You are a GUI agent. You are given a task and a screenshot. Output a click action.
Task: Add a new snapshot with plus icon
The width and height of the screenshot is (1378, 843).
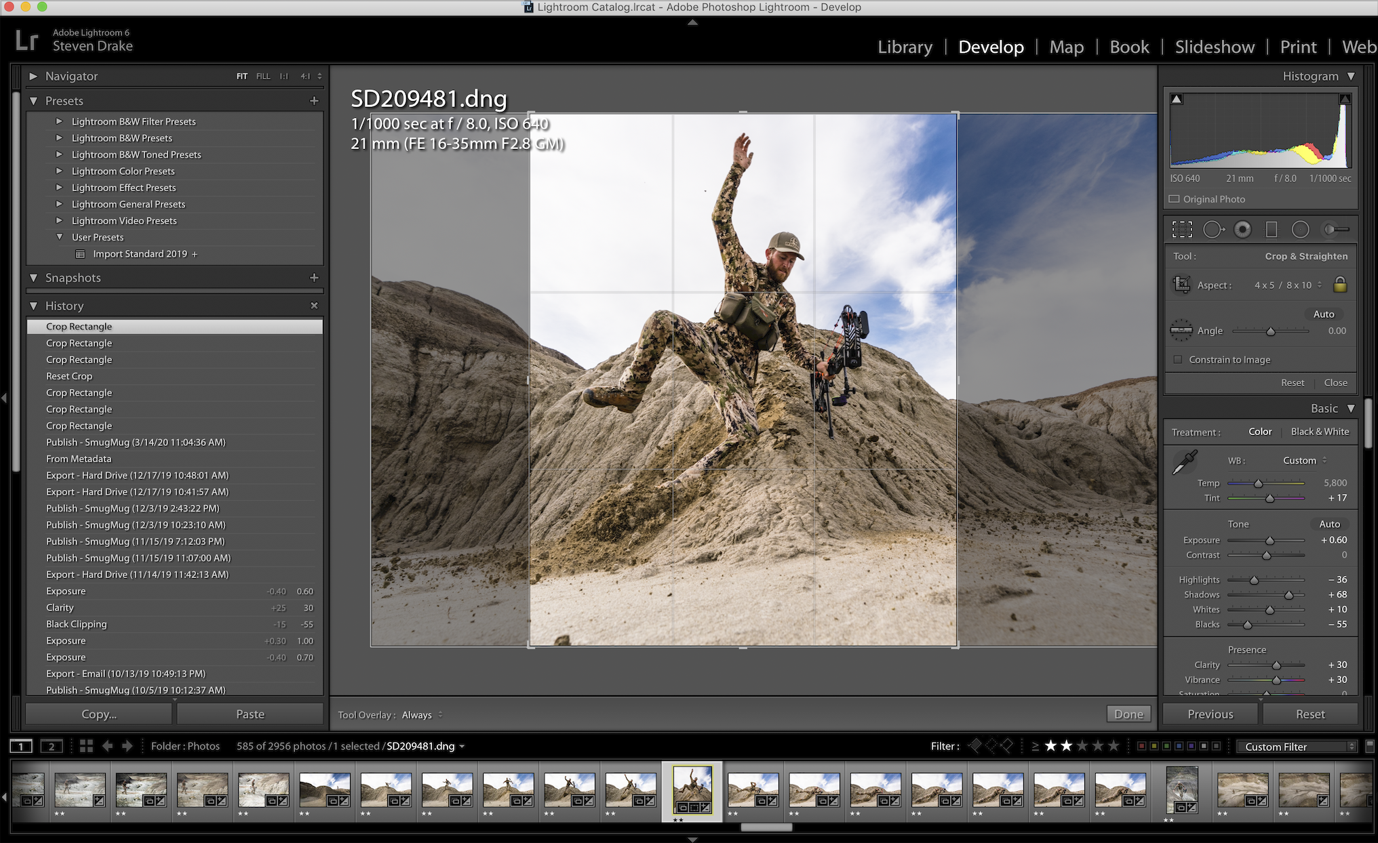click(314, 278)
